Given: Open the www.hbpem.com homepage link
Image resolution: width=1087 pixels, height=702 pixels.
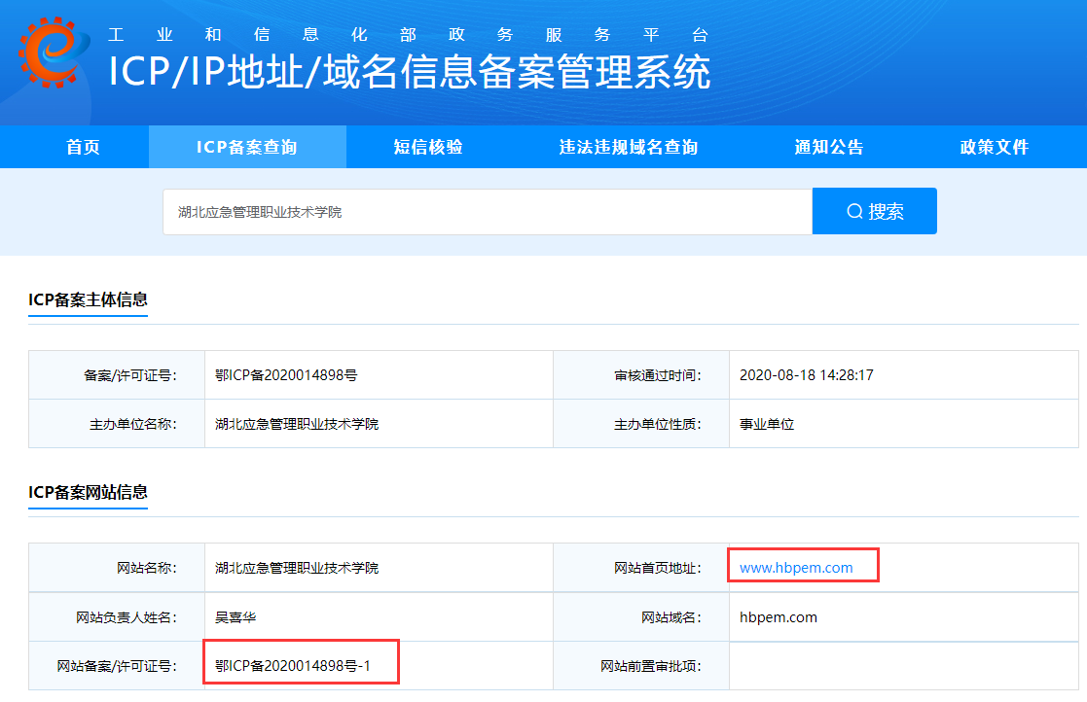Looking at the screenshot, I should coord(796,568).
